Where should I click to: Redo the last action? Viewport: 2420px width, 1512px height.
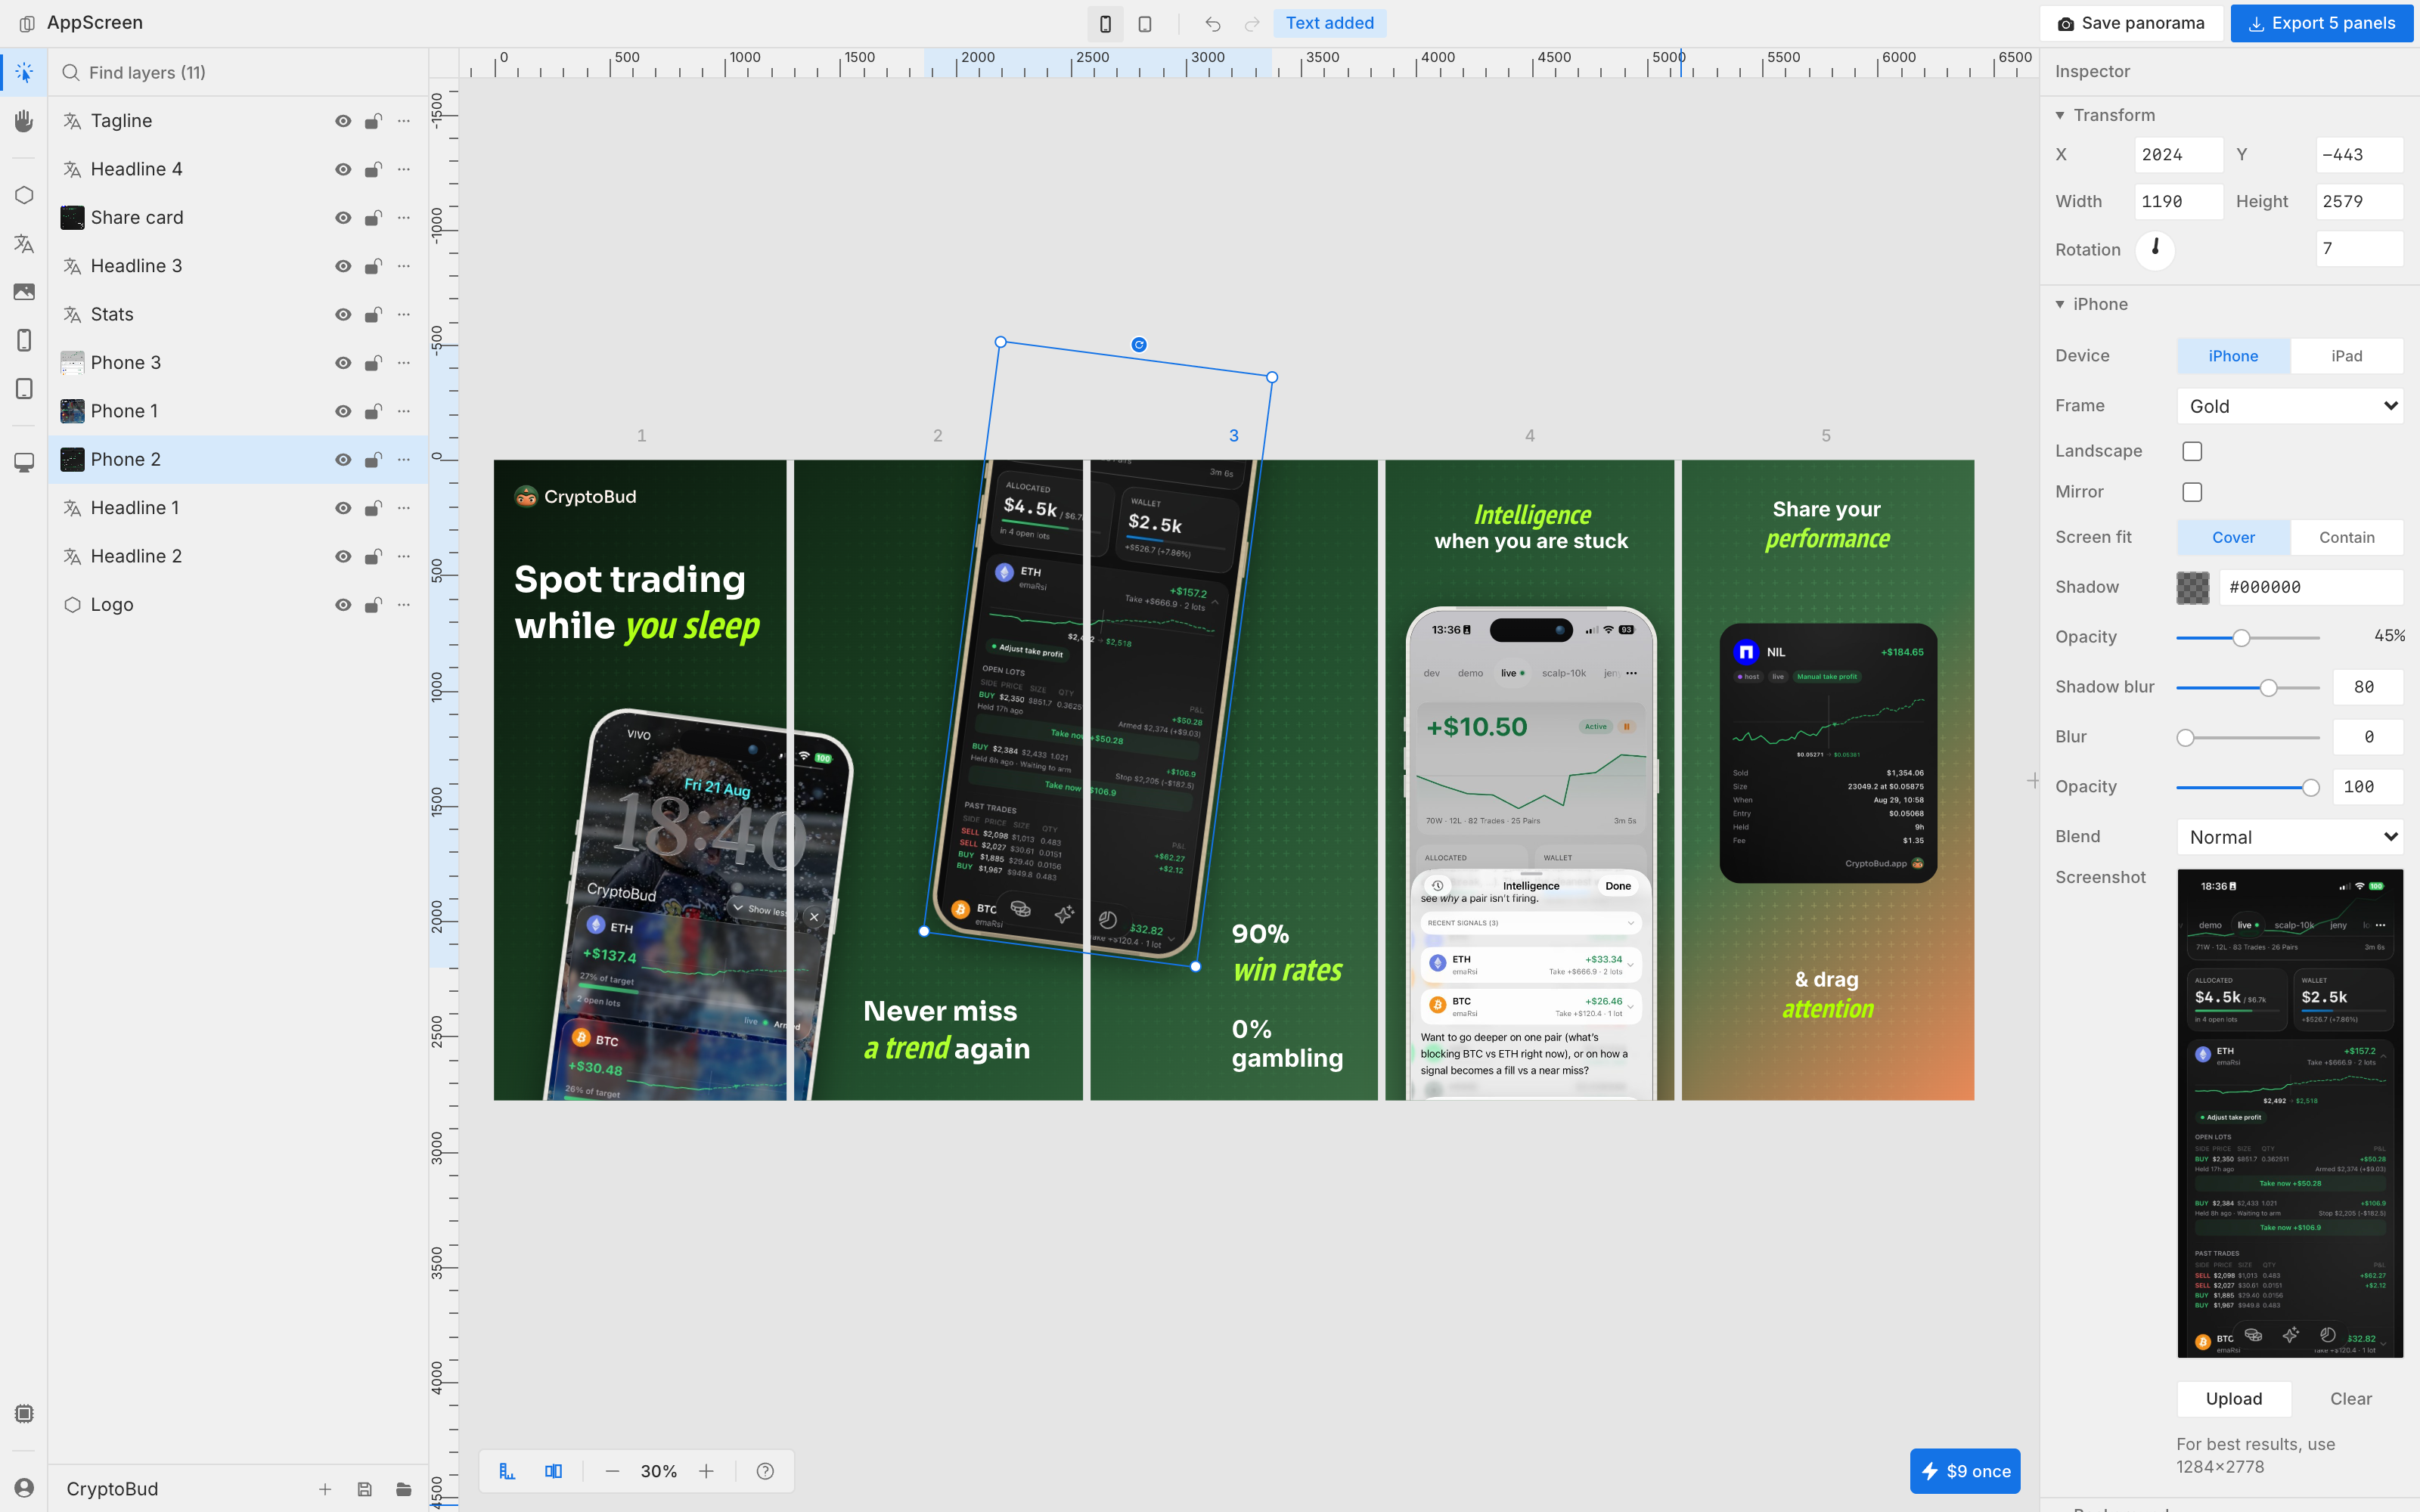(x=1252, y=23)
